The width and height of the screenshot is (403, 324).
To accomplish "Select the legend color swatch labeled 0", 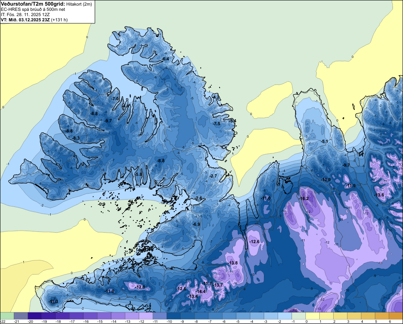I will click(312, 316).
